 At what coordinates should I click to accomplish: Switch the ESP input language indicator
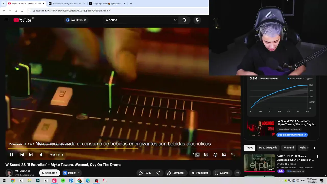pyautogui.click(x=303, y=181)
